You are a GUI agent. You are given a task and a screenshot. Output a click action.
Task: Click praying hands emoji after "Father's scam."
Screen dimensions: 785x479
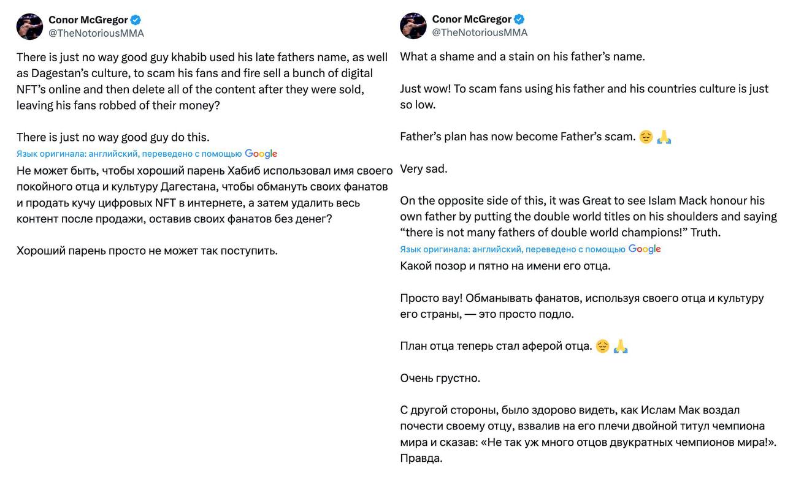pos(664,137)
